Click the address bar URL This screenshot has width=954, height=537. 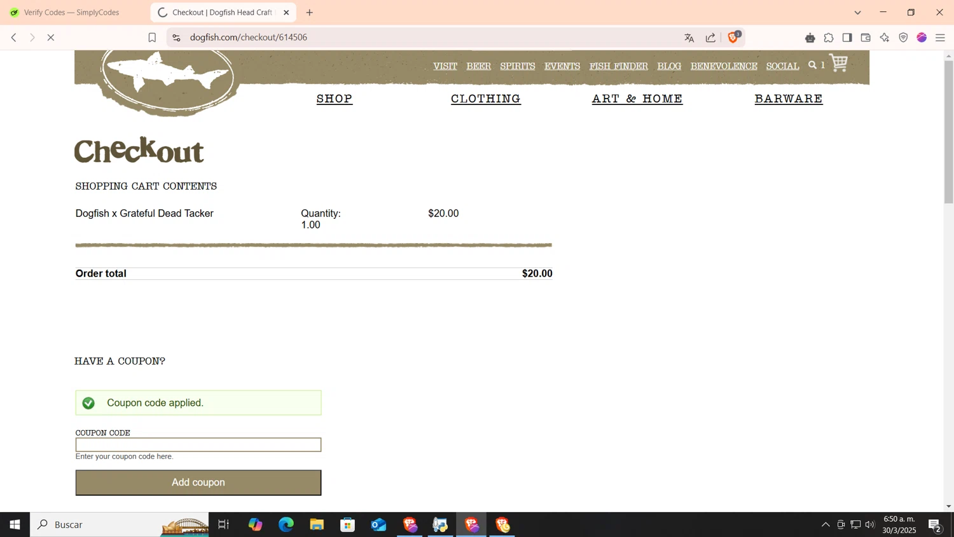click(x=249, y=38)
